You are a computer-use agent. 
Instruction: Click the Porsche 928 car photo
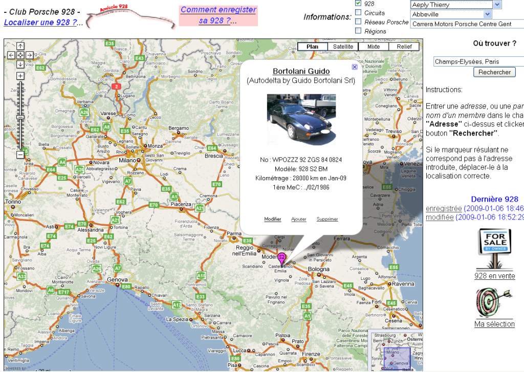tap(301, 120)
